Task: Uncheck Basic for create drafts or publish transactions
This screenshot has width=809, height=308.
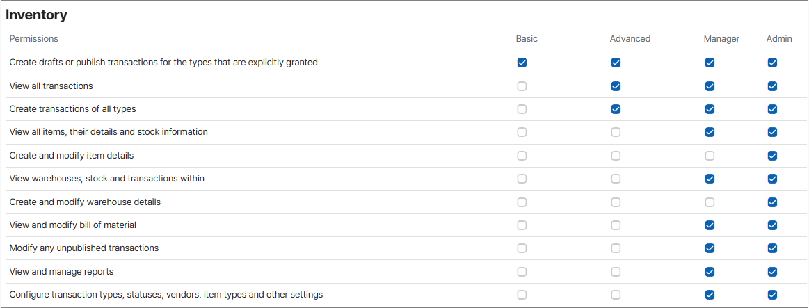Action: (522, 63)
